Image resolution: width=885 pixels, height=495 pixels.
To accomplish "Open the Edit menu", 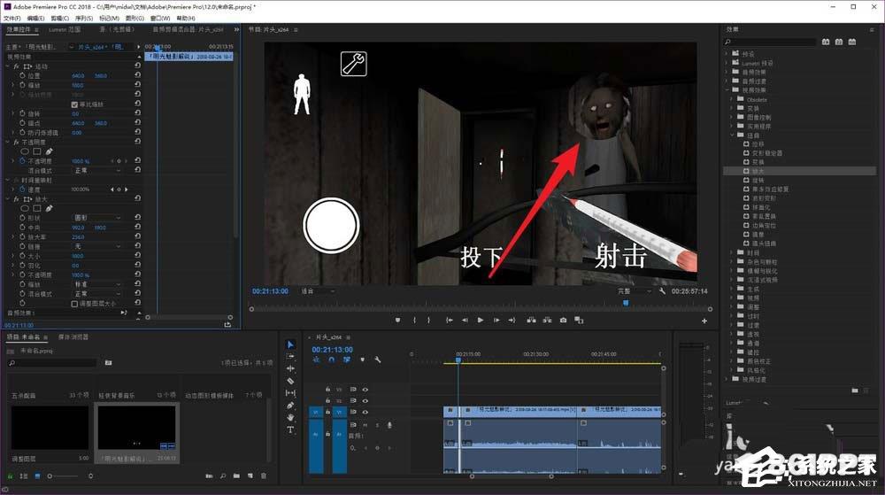I will pos(35,18).
